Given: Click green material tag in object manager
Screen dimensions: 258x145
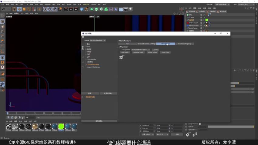Looking at the screenshot, I should (x=207, y=20).
